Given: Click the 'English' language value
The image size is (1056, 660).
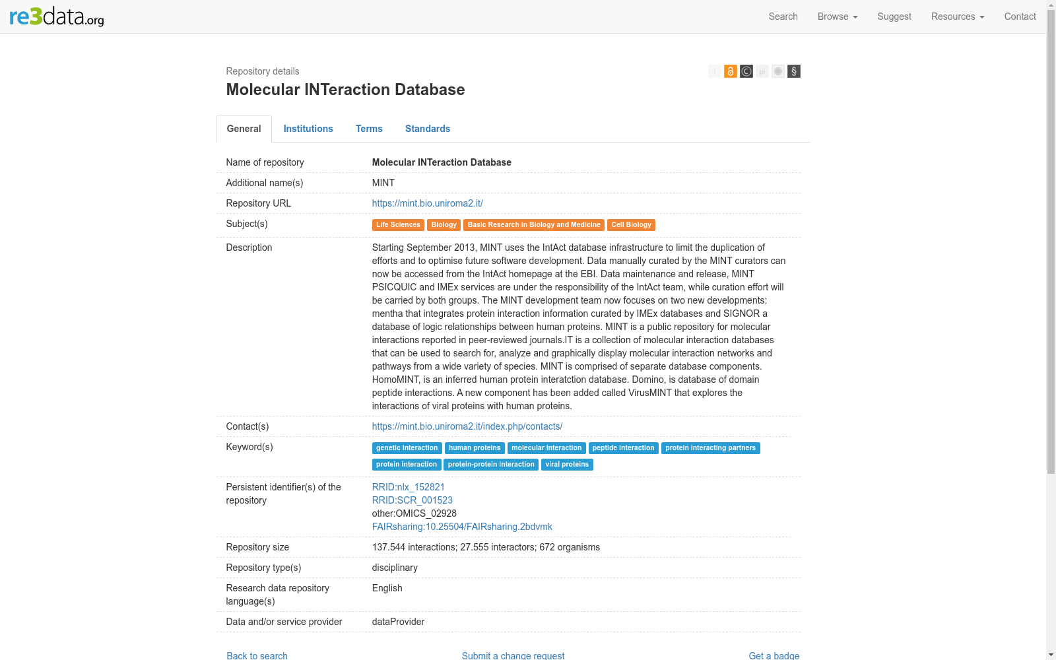Looking at the screenshot, I should [x=387, y=588].
